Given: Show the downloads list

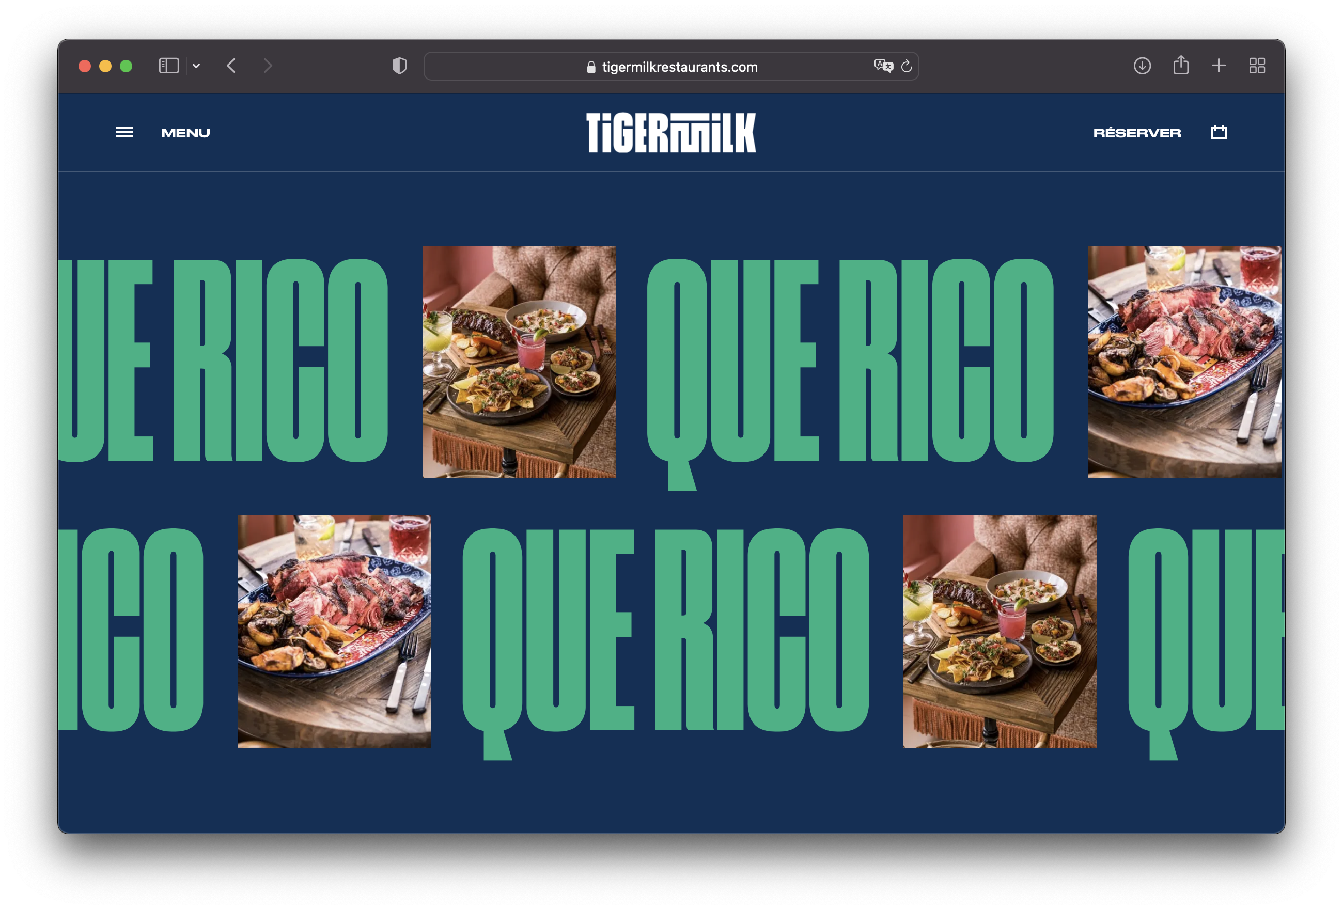Looking at the screenshot, I should pyautogui.click(x=1142, y=66).
